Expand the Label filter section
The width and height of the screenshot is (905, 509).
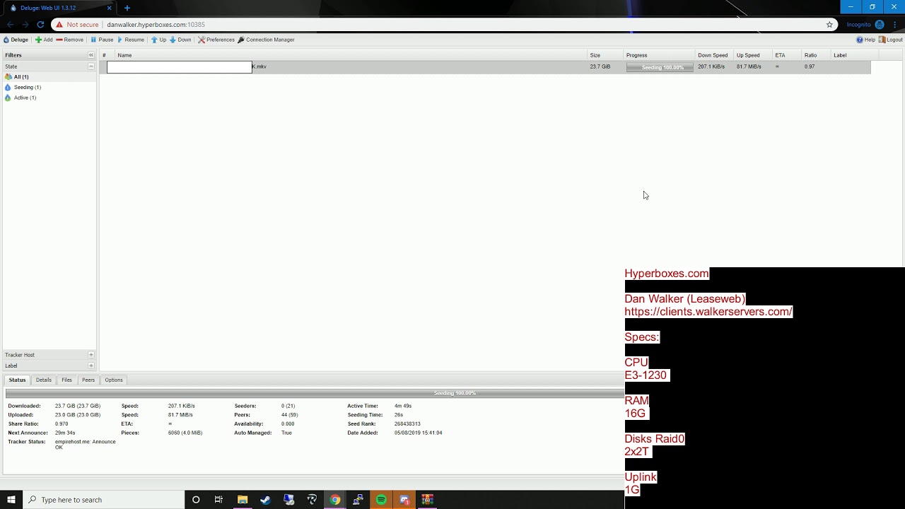[x=90, y=365]
